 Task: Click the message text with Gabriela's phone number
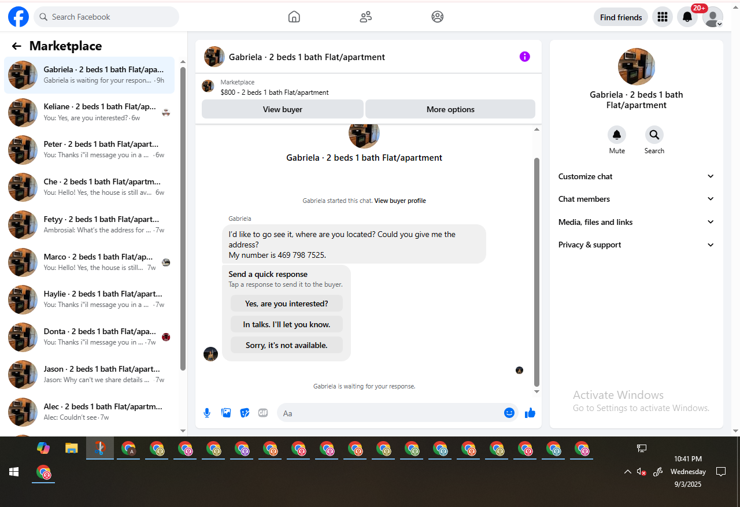[277, 255]
